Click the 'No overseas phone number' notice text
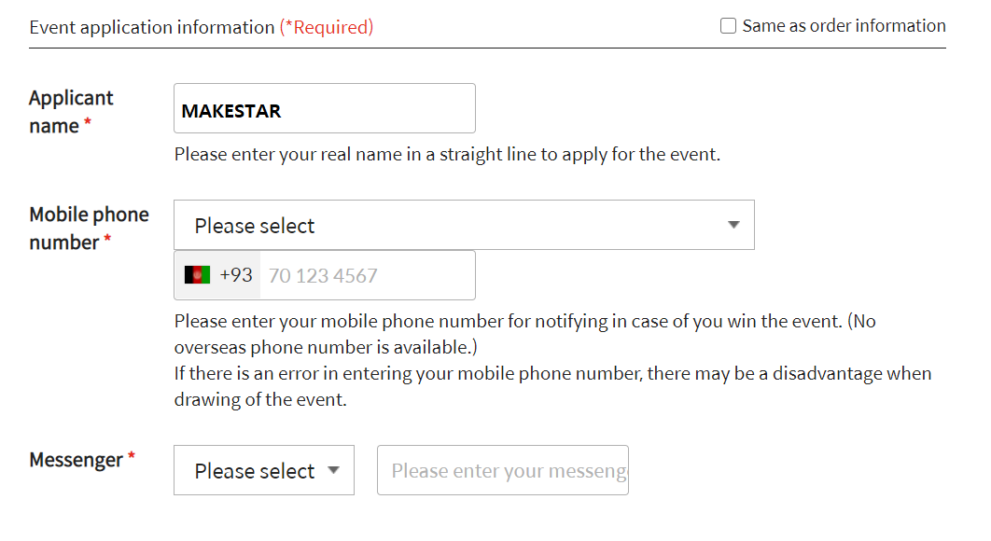 524,334
